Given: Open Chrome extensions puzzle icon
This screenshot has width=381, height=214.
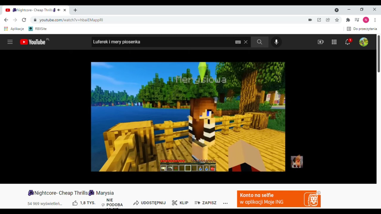Looking at the screenshot, I should [348, 20].
